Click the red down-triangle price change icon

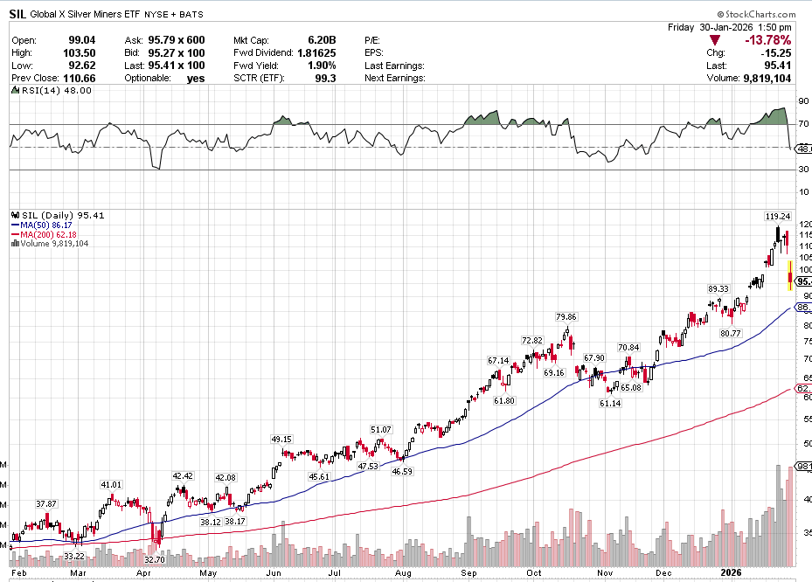[x=715, y=40]
